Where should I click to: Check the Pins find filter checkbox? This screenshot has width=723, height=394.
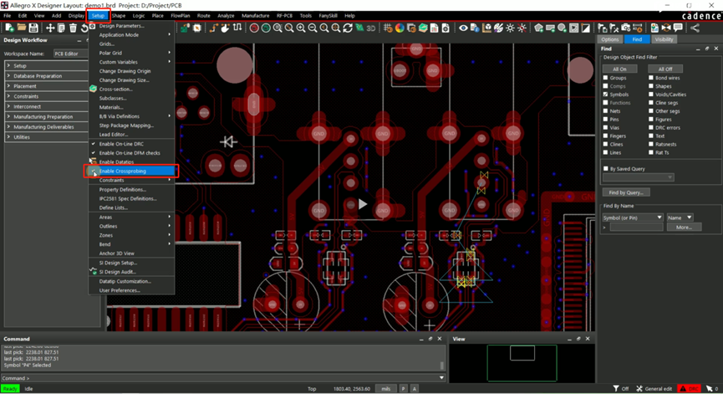point(606,120)
